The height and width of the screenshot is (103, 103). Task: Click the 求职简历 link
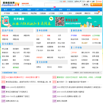(39, 58)
